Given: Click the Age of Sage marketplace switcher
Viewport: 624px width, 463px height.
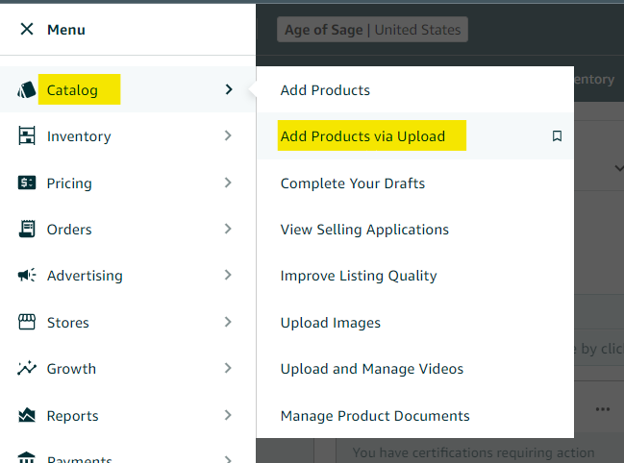Looking at the screenshot, I should point(372,30).
